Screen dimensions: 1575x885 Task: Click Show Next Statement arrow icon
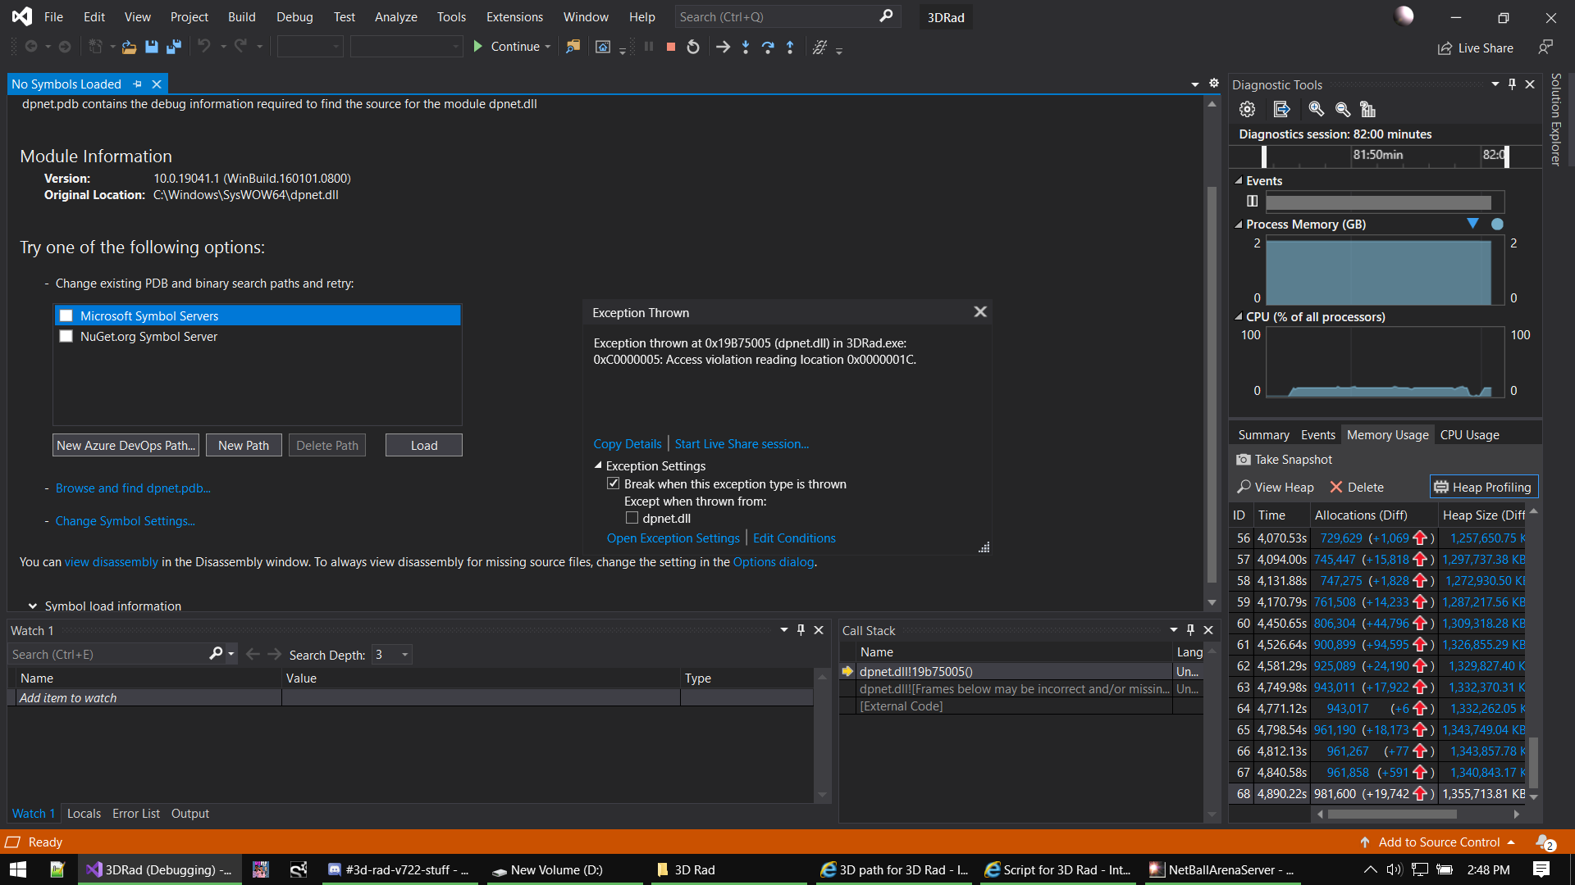(723, 48)
